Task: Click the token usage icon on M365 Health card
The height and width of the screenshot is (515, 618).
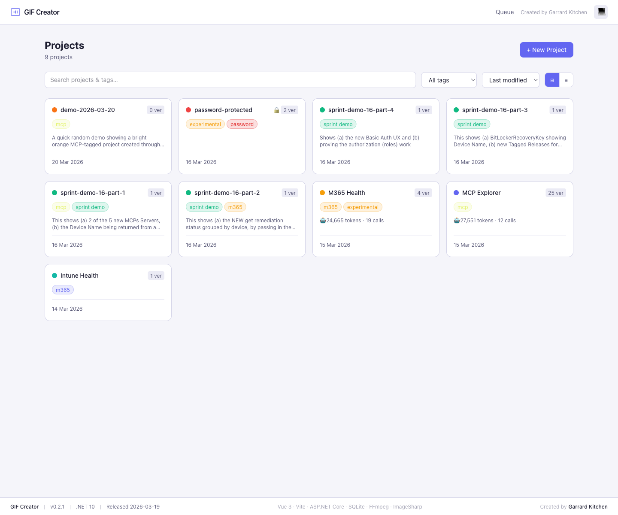Action: [x=322, y=220]
